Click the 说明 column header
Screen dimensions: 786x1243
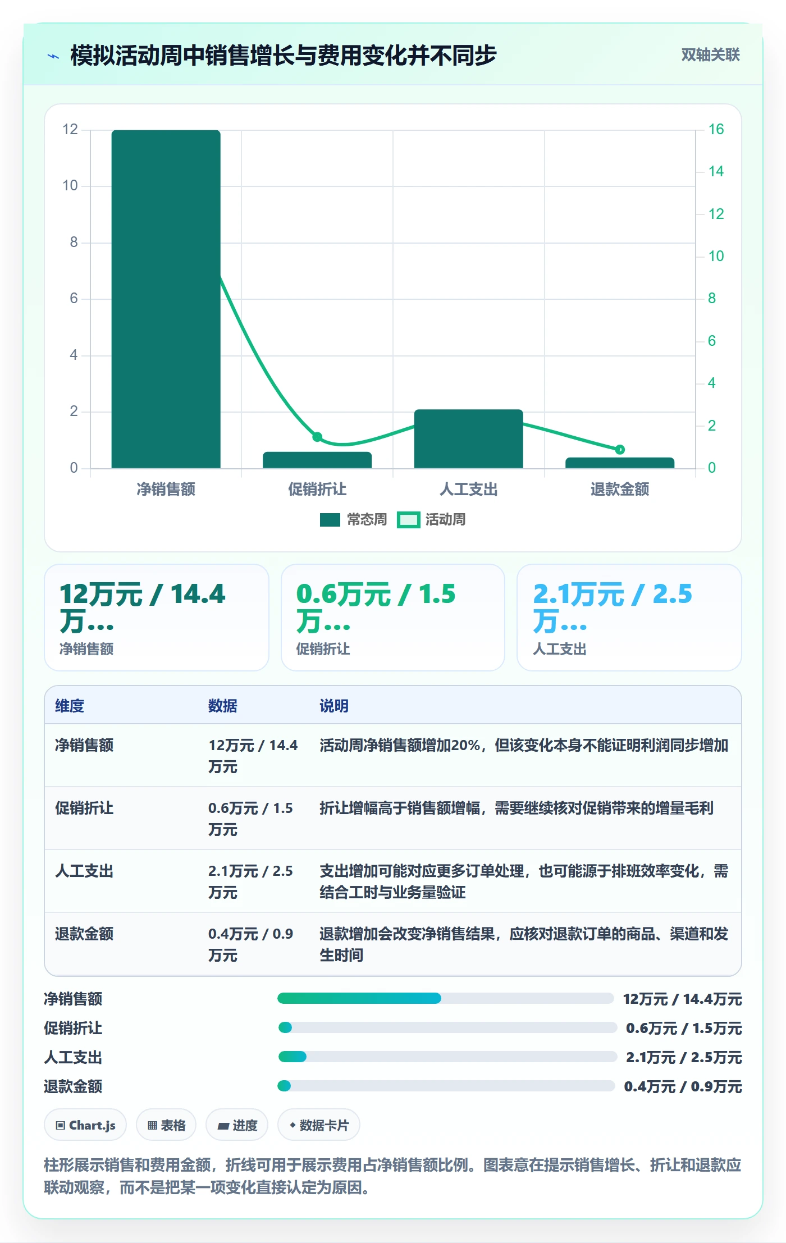tap(334, 706)
